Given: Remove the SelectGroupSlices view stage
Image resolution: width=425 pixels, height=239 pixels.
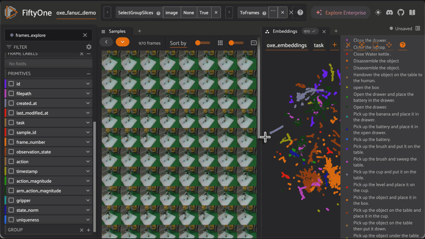Looking at the screenshot, I should [216, 12].
